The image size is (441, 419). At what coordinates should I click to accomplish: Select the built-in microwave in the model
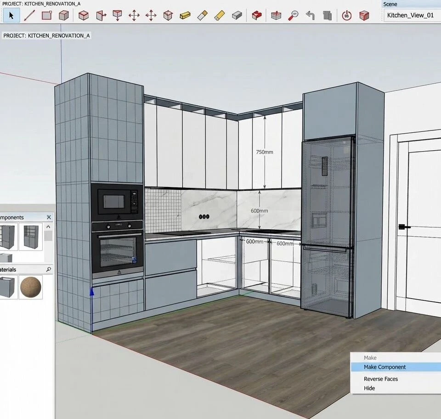click(117, 202)
